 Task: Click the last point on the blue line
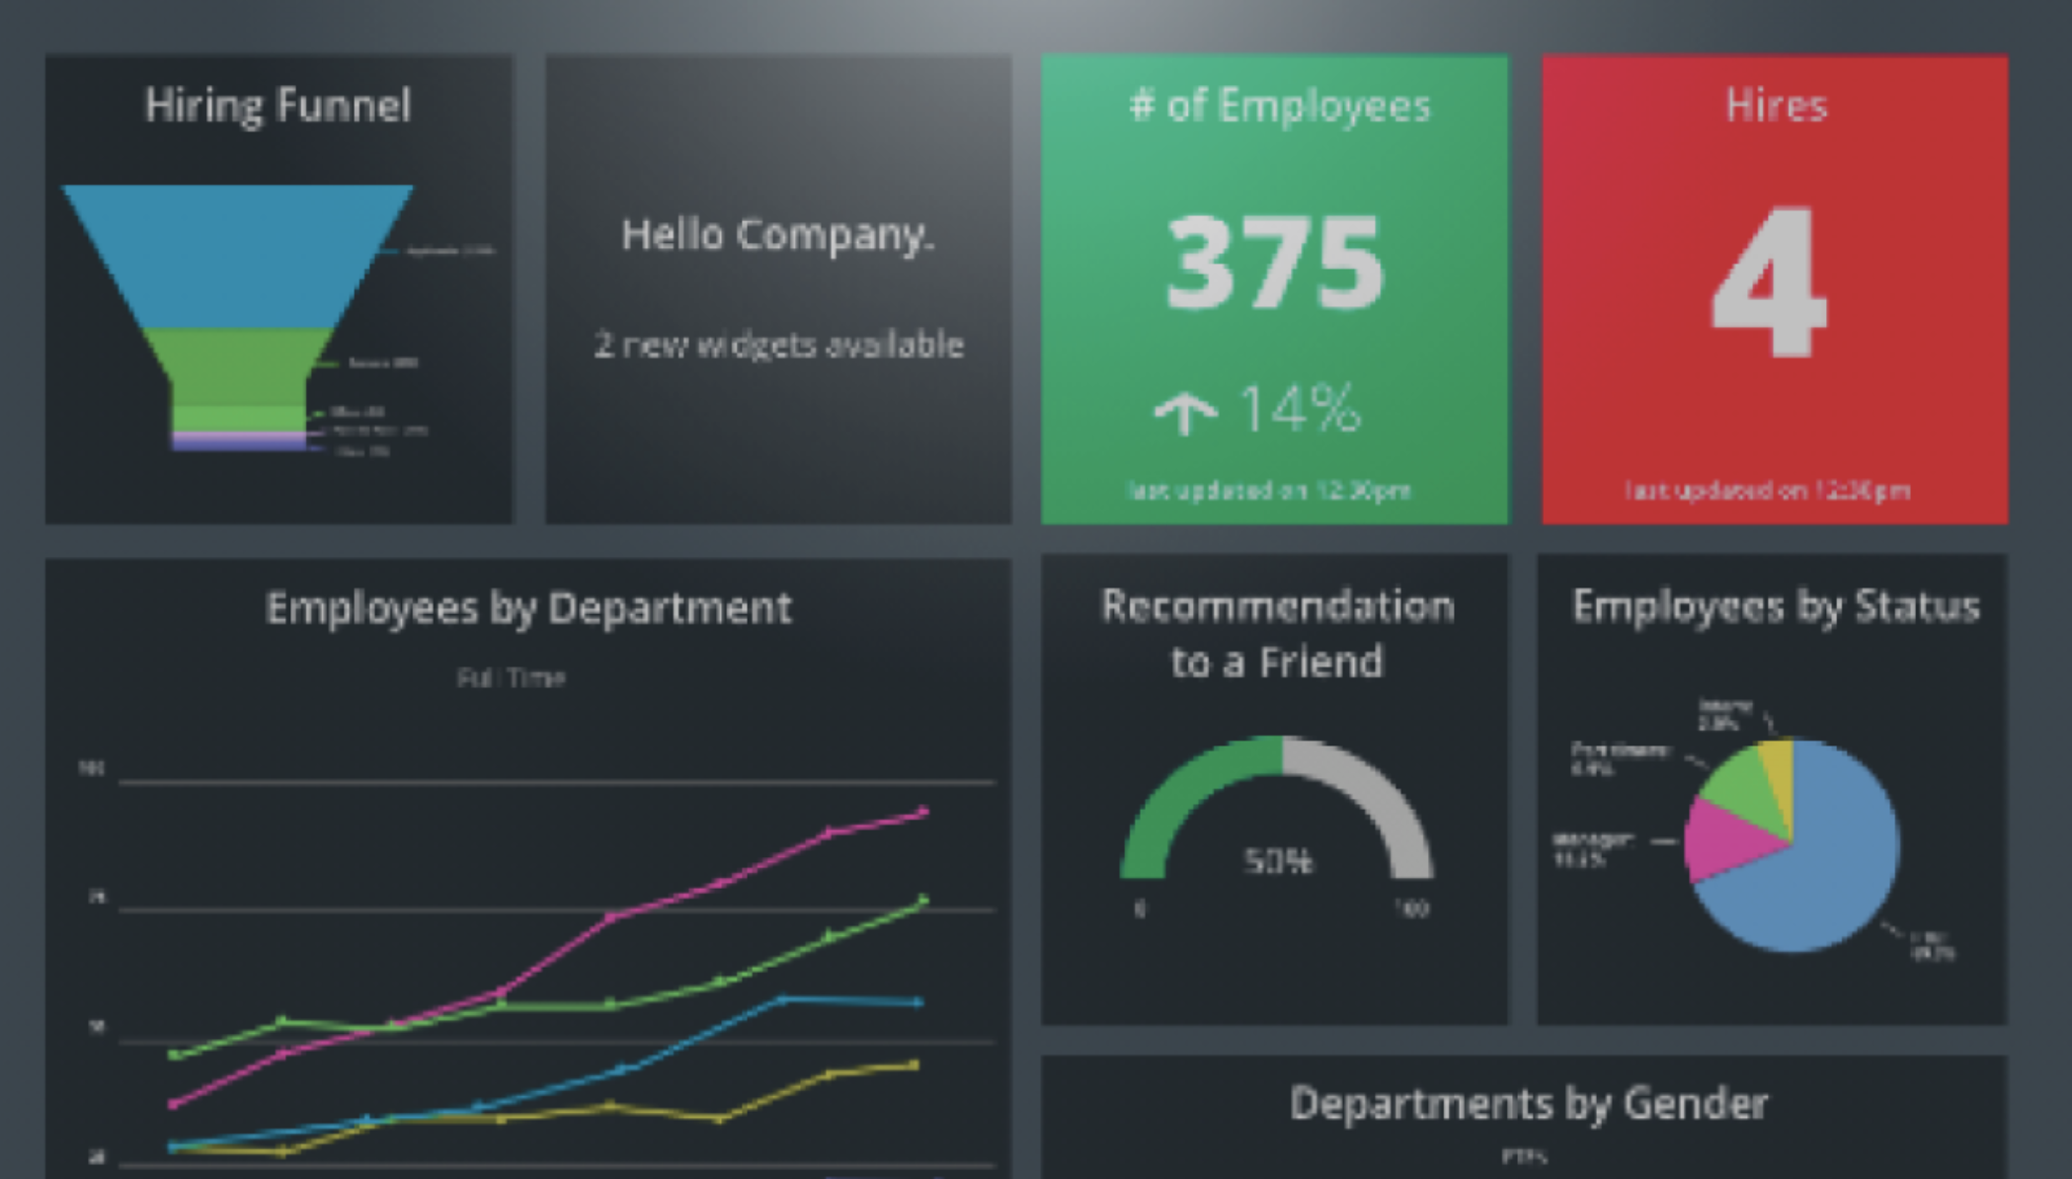917,1002
